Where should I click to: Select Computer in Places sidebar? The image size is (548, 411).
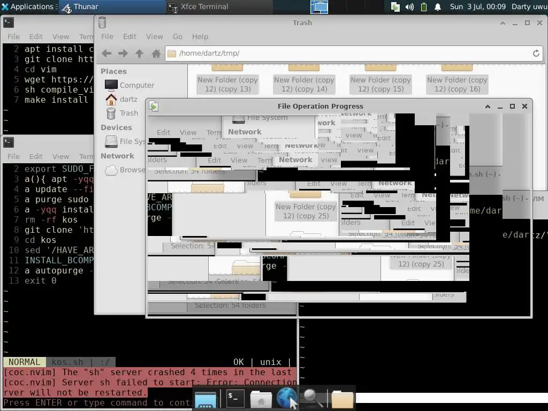[x=130, y=85]
